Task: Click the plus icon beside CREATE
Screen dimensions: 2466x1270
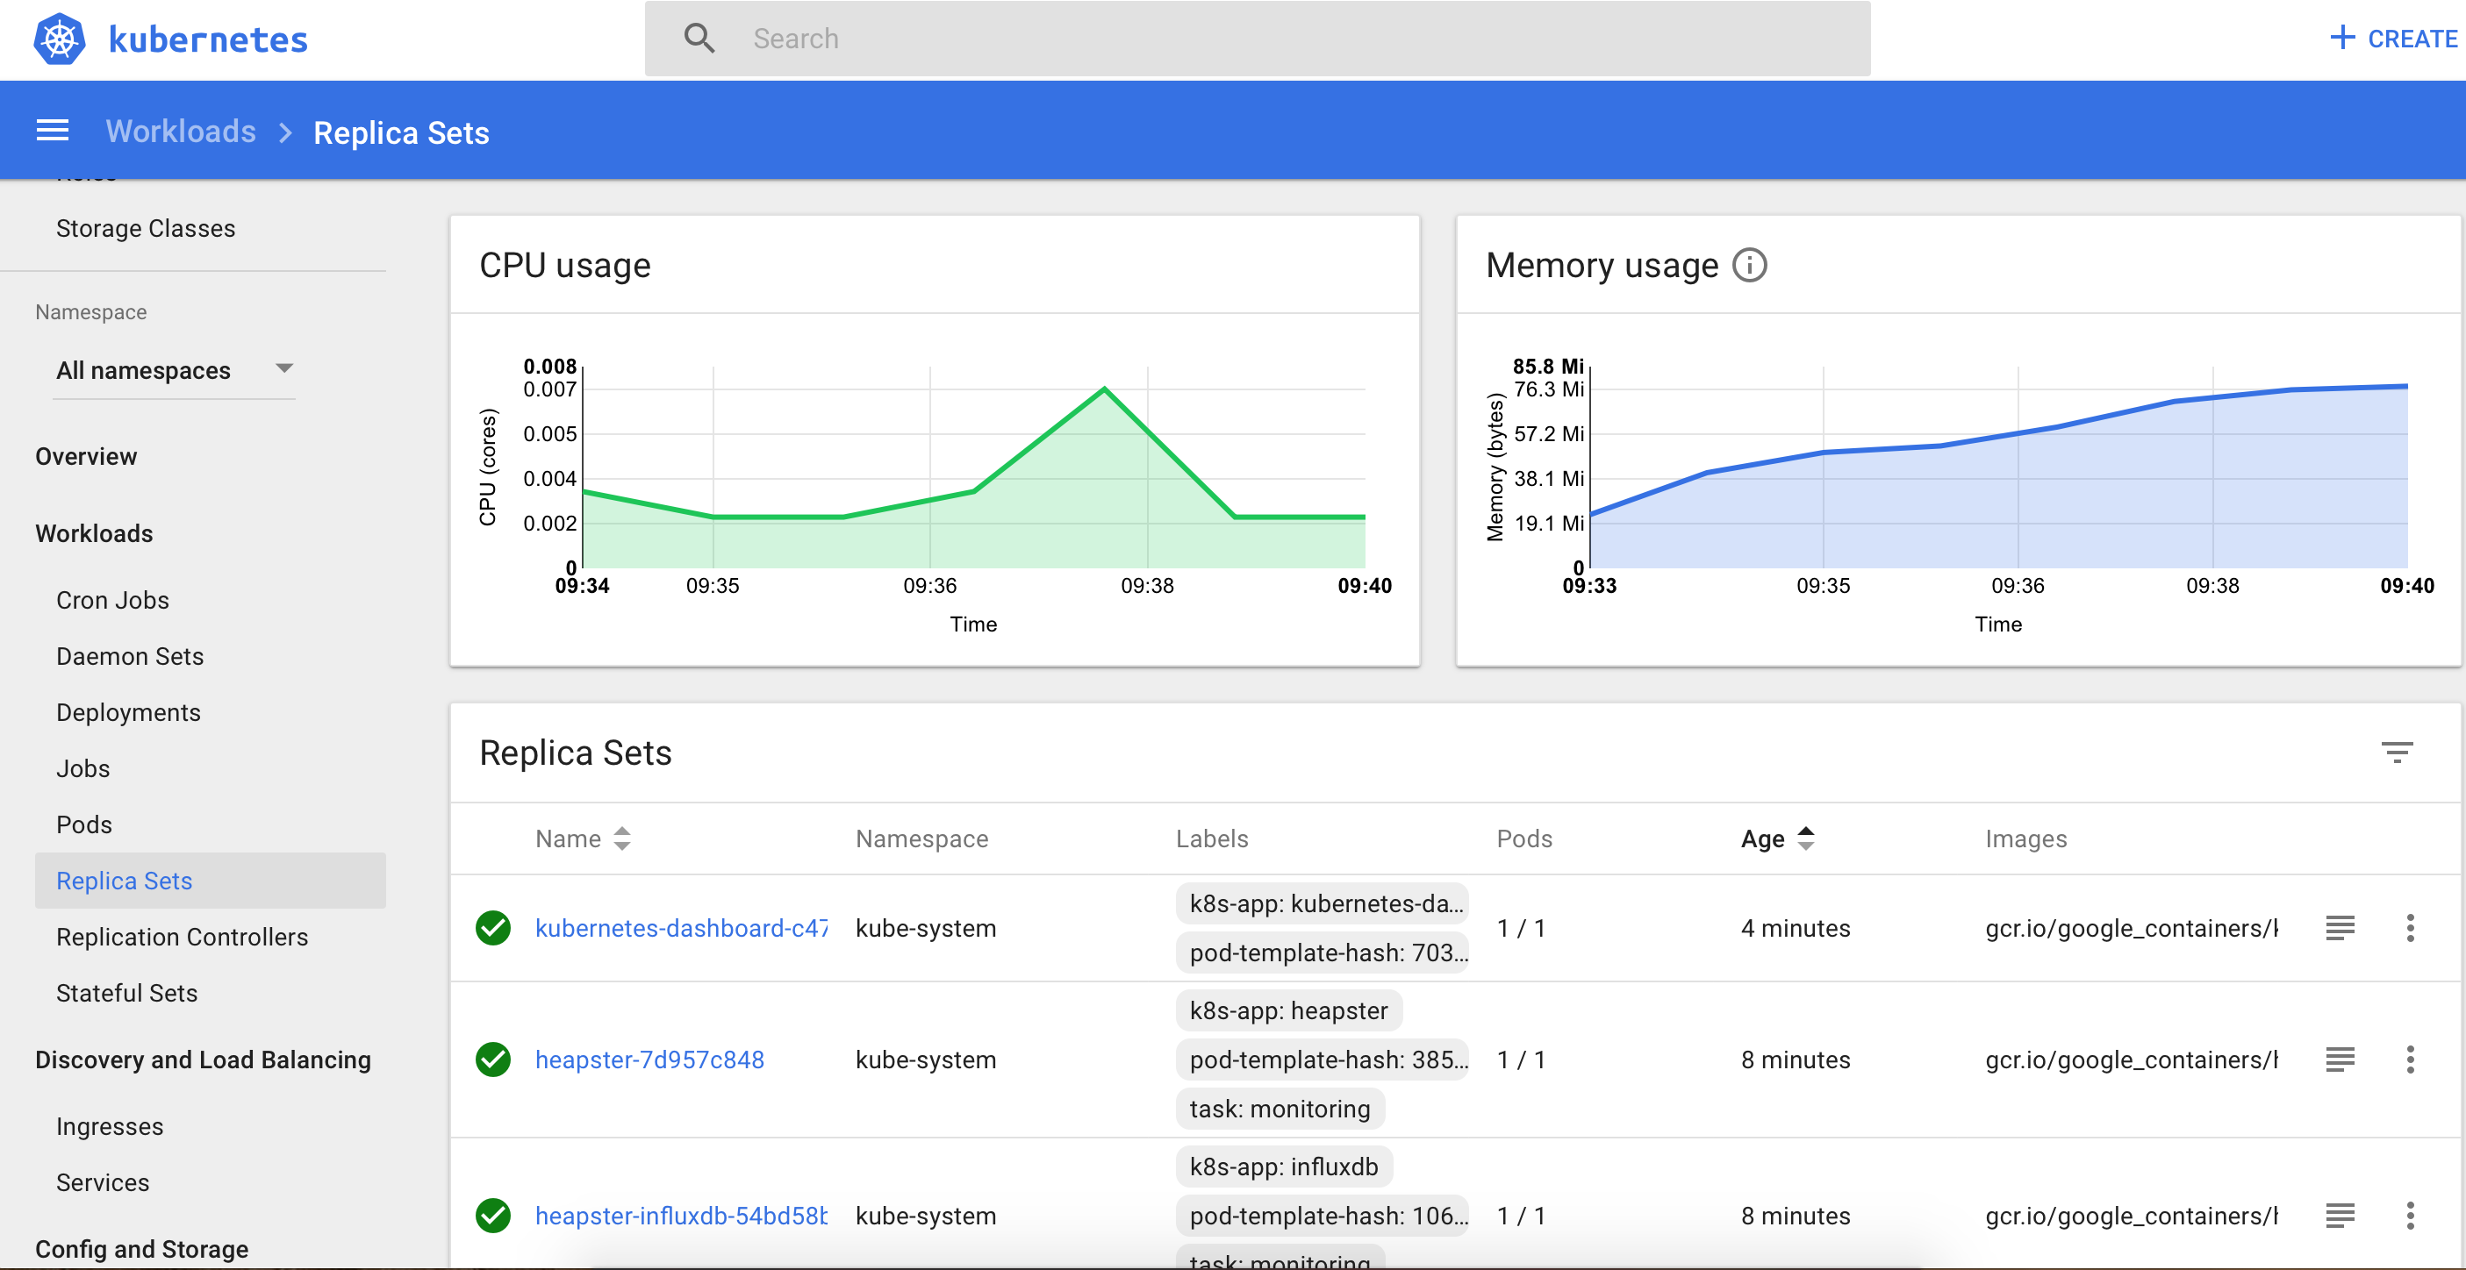Action: [2341, 39]
